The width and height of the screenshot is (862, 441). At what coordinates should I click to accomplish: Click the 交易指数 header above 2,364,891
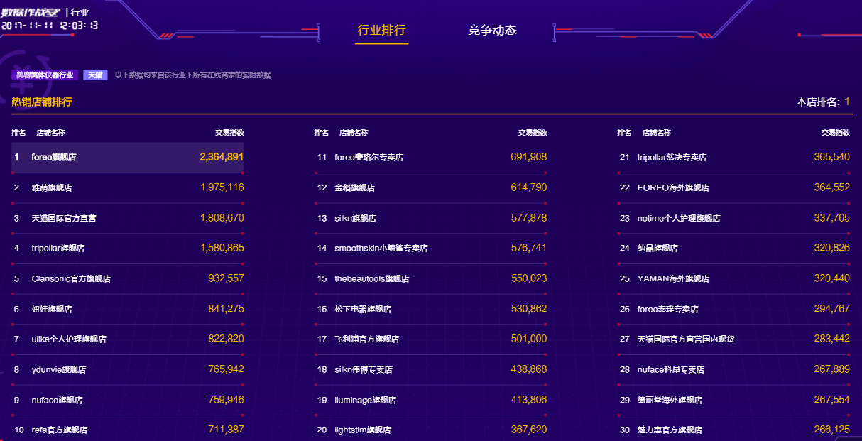click(x=229, y=133)
